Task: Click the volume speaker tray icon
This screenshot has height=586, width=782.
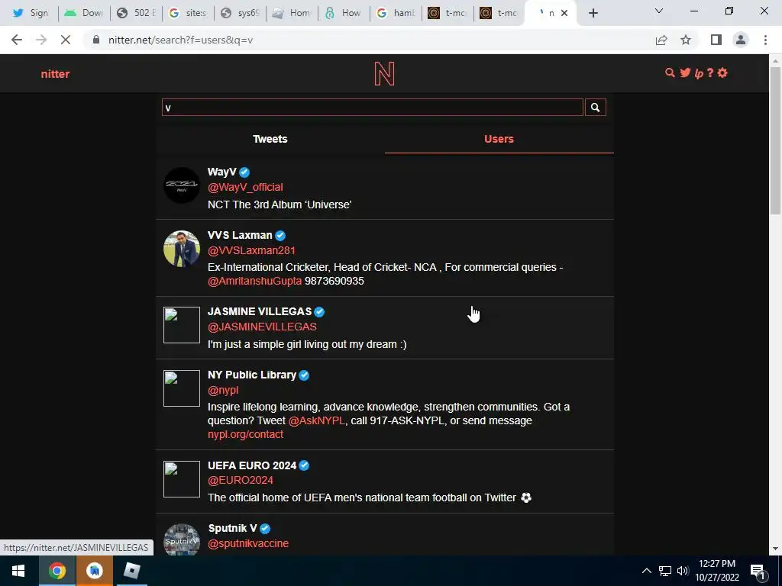Action: 683,571
